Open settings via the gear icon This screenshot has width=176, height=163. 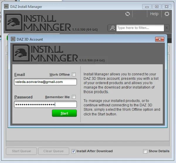[x=167, y=14]
